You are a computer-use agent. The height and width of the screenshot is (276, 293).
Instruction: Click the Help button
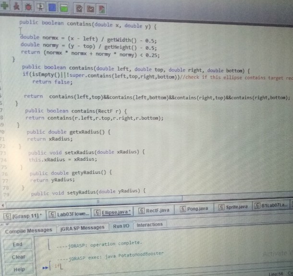(x=19, y=269)
